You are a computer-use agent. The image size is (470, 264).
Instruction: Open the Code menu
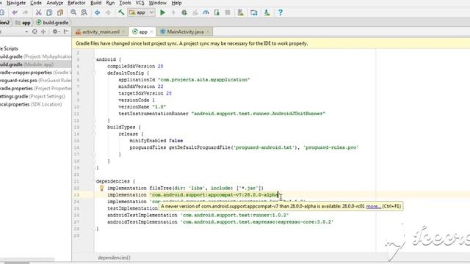[36, 3]
